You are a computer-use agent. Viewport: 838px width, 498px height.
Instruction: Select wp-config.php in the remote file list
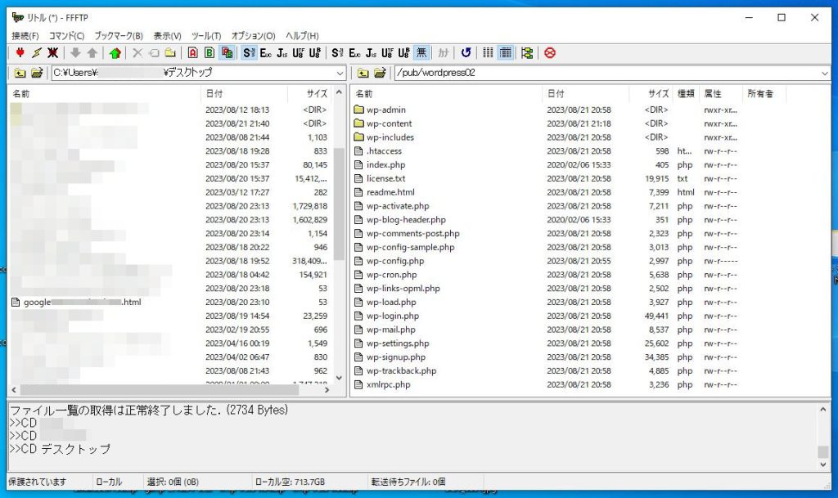[395, 261]
